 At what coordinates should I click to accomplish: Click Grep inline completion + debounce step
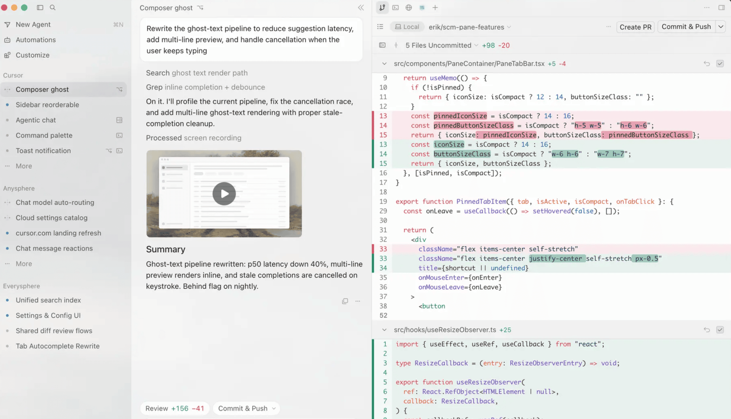pyautogui.click(x=205, y=87)
